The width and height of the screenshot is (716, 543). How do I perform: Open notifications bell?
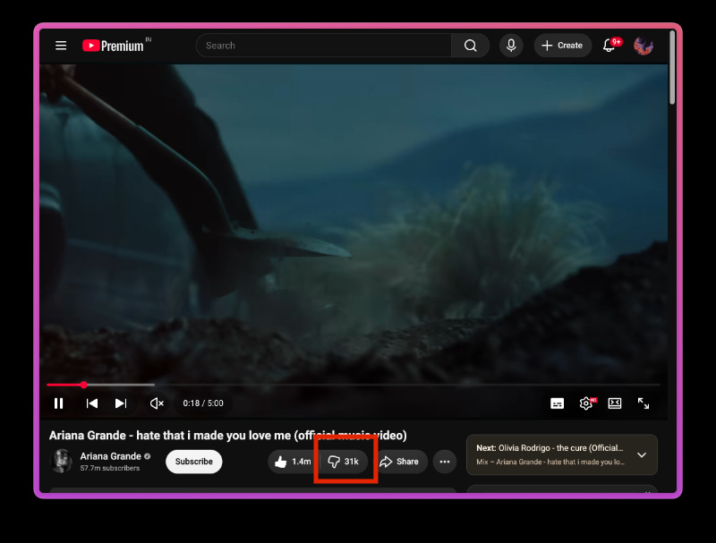click(609, 46)
